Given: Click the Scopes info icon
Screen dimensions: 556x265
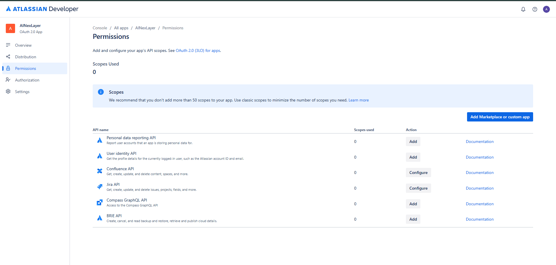Looking at the screenshot, I should [101, 92].
